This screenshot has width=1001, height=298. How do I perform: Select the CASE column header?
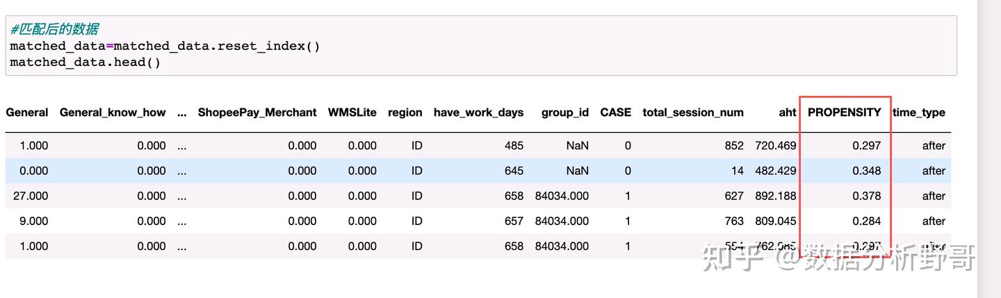pos(615,112)
